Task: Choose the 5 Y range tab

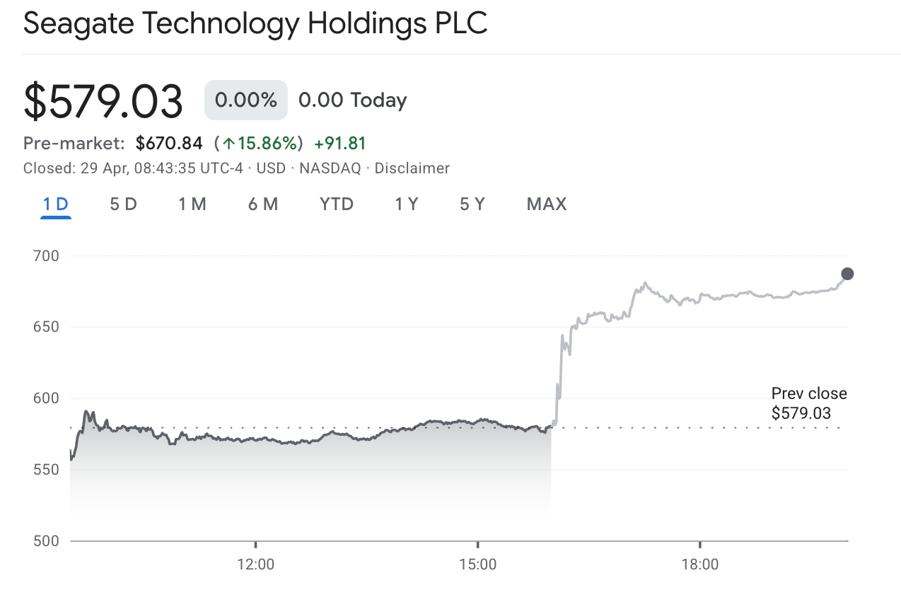Action: click(472, 204)
